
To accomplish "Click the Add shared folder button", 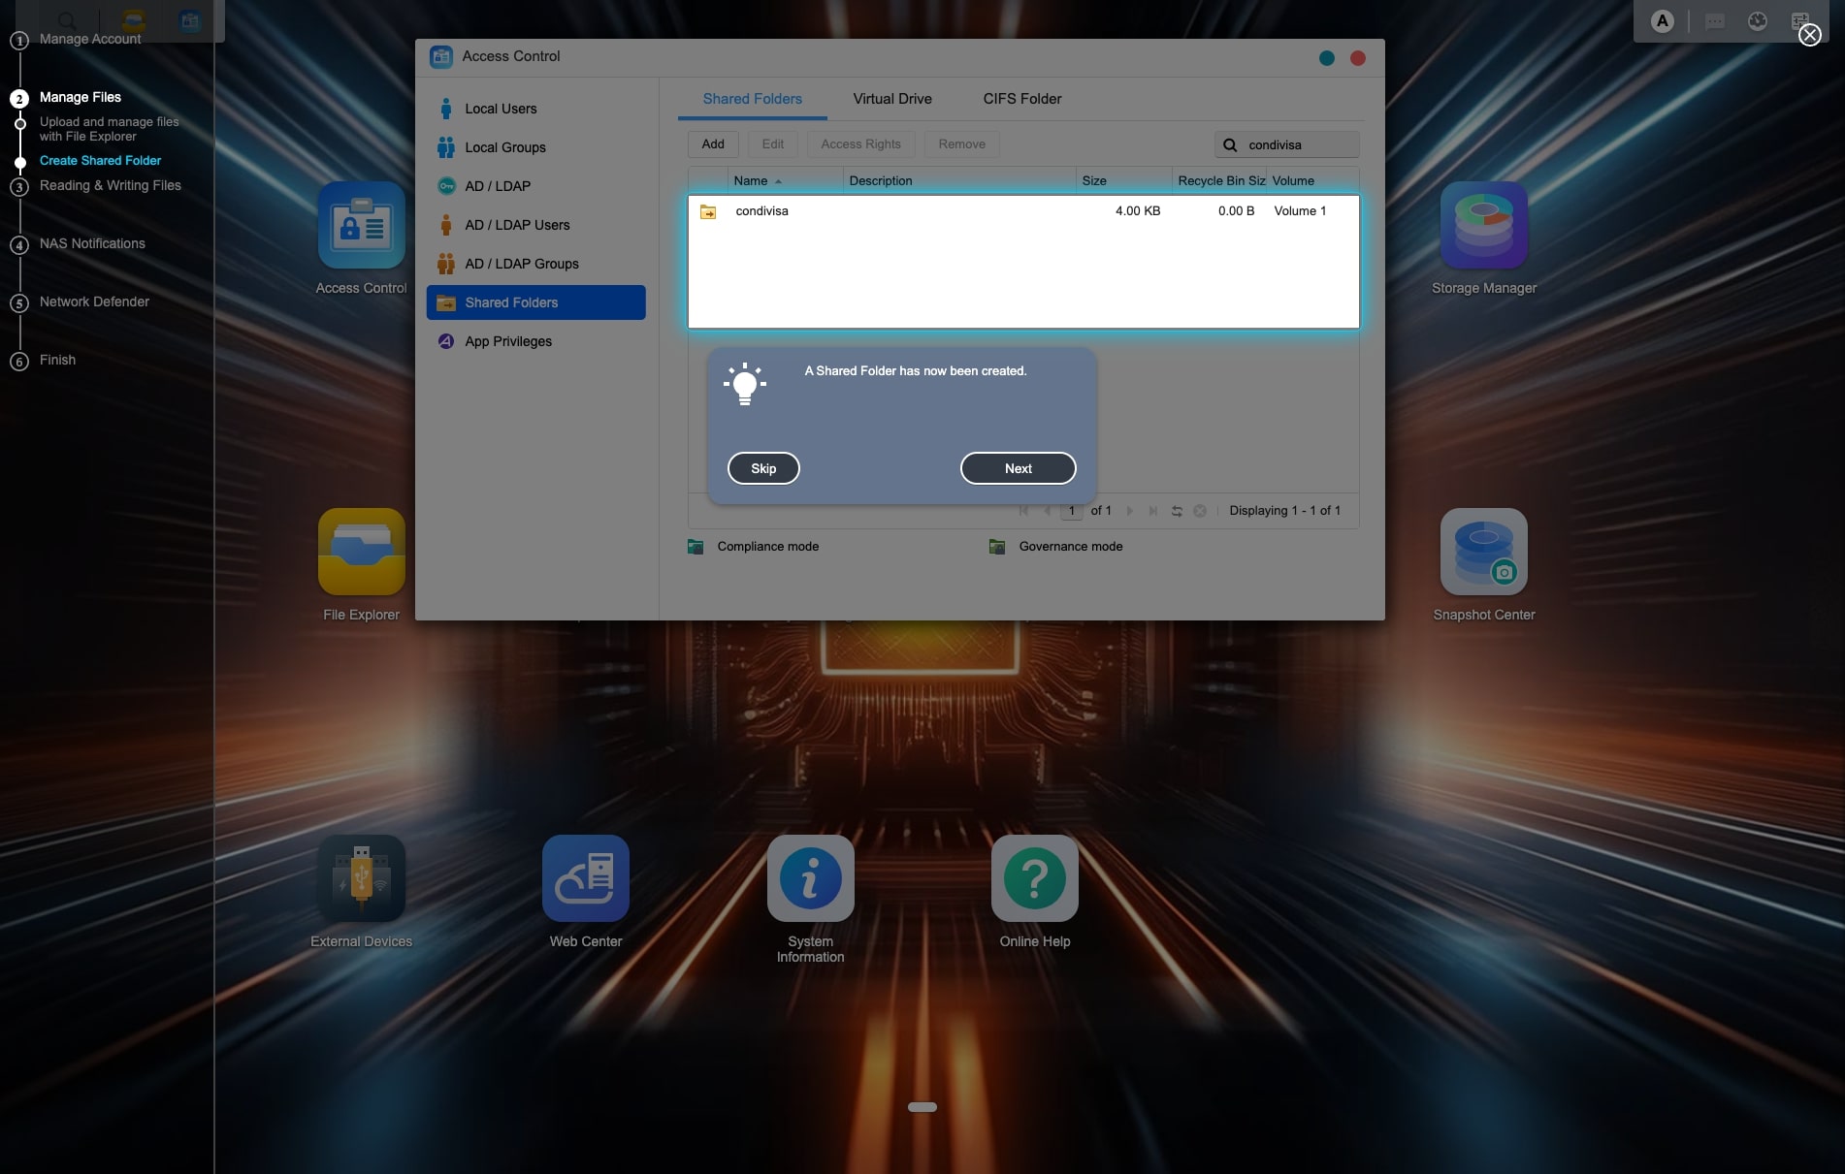I will 713,144.
